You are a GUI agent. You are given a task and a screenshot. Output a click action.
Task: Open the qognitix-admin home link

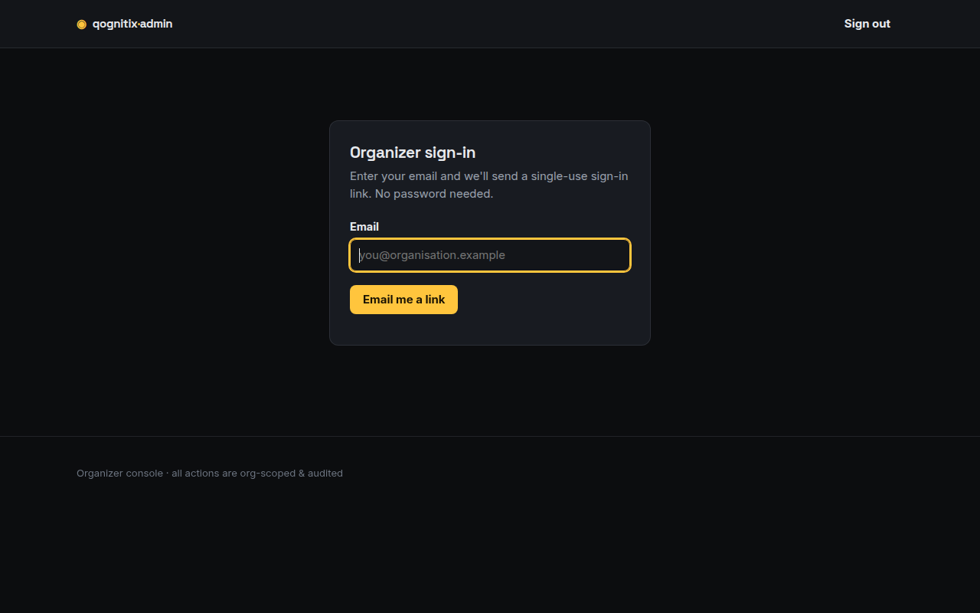[x=125, y=24]
